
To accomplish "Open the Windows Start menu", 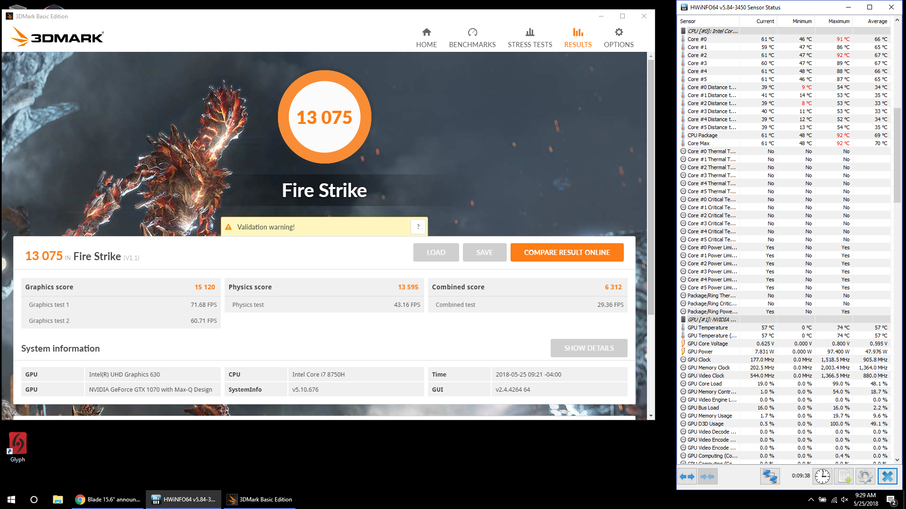I will 11,500.
